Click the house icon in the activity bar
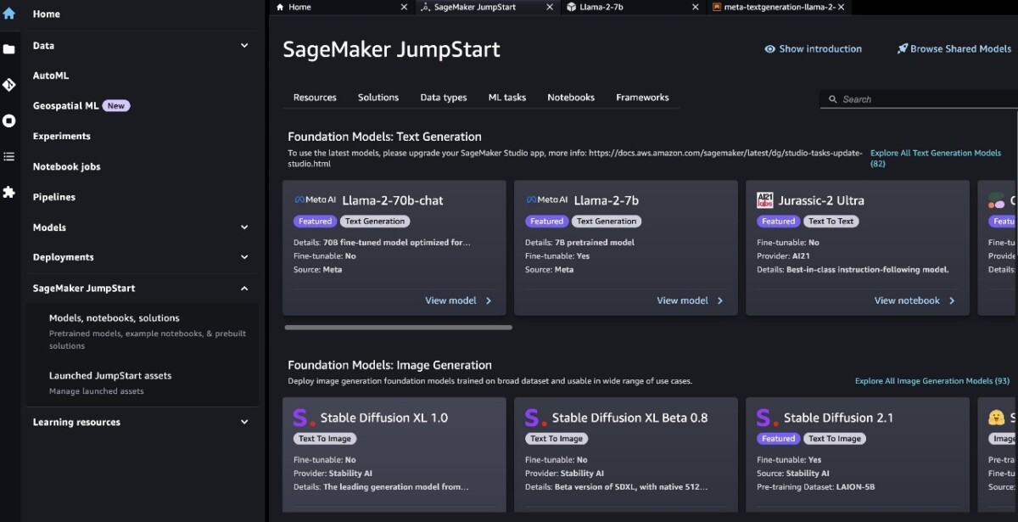Screen dimensions: 1018x522 pyautogui.click(x=9, y=13)
